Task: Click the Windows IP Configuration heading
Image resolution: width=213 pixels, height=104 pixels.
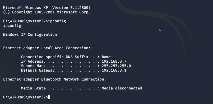Action: (30, 35)
